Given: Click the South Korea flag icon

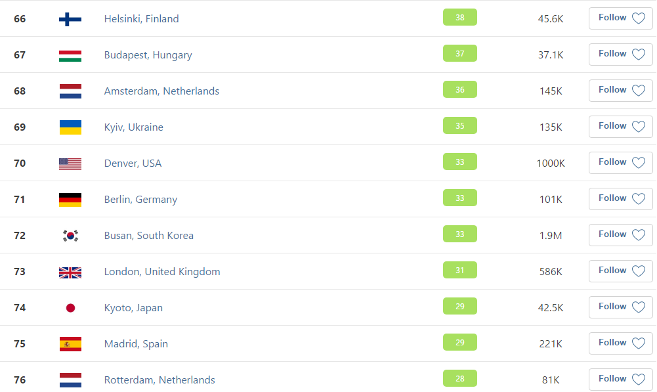Looking at the screenshot, I should point(70,236).
